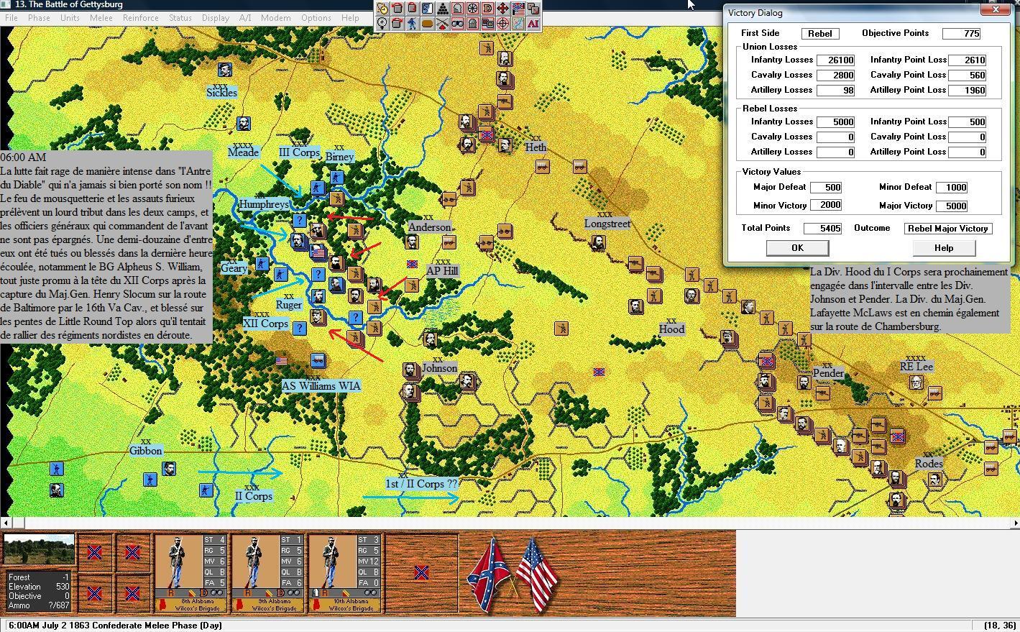
Task: Click the flag toolbar icon
Action: point(518,9)
